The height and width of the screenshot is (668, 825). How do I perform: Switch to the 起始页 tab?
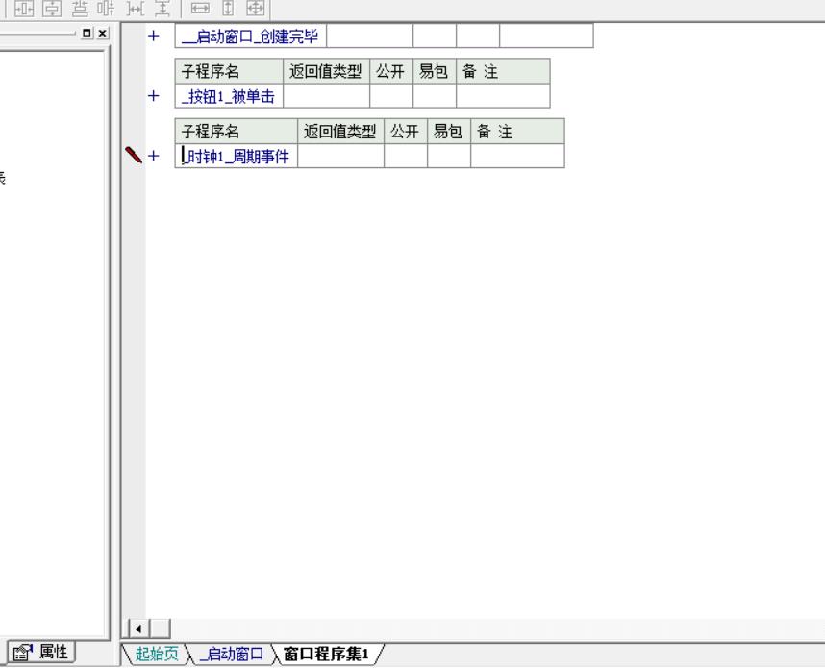tap(156, 655)
